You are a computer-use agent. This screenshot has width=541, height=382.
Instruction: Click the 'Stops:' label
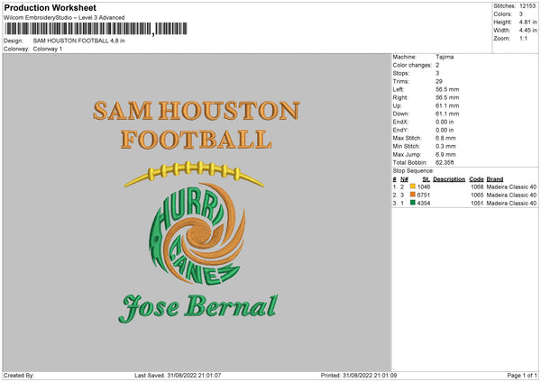(x=401, y=74)
